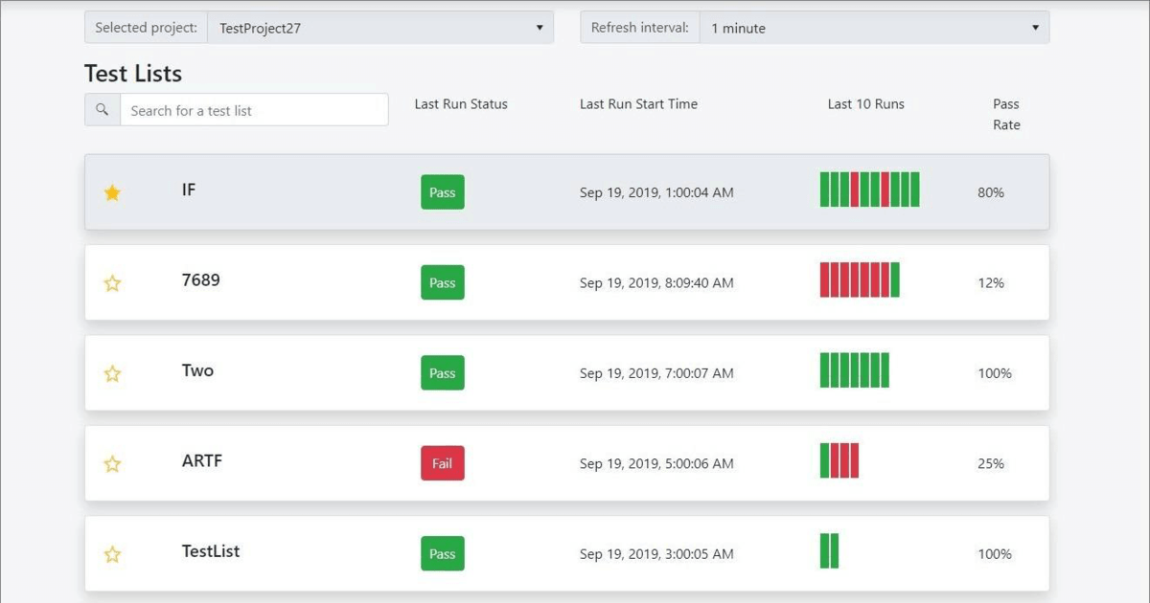The height and width of the screenshot is (603, 1150).
Task: Click the run history bars for TestList
Action: point(829,551)
